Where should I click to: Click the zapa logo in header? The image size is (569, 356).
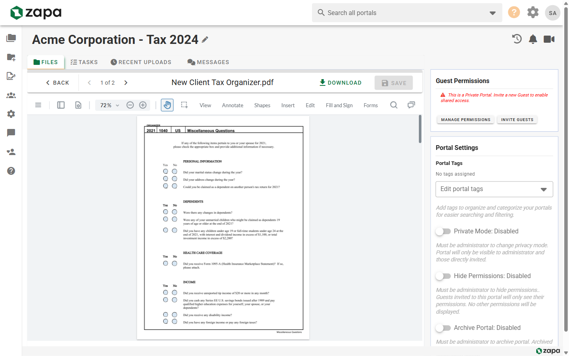click(36, 13)
